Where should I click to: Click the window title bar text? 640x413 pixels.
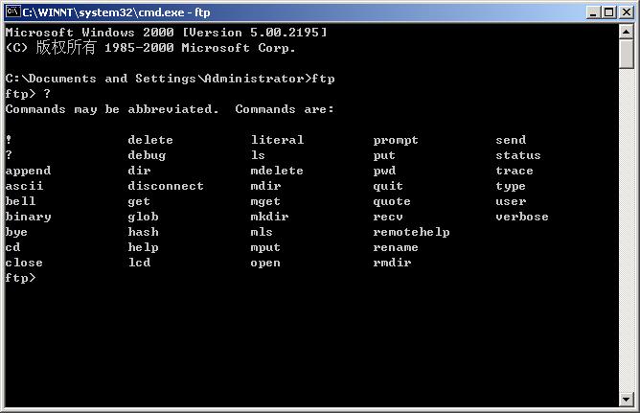[116, 12]
